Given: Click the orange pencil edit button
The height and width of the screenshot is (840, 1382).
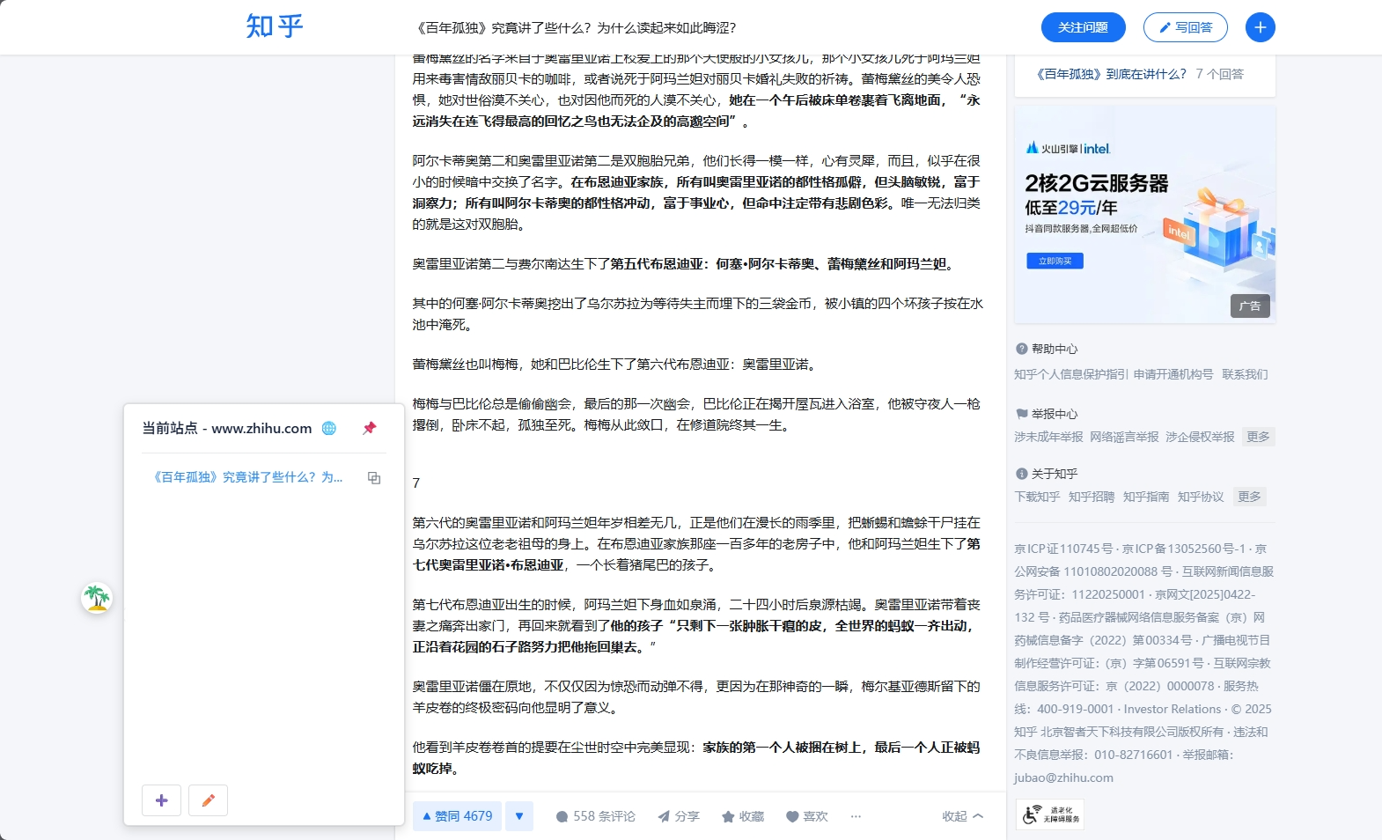Looking at the screenshot, I should click(209, 800).
